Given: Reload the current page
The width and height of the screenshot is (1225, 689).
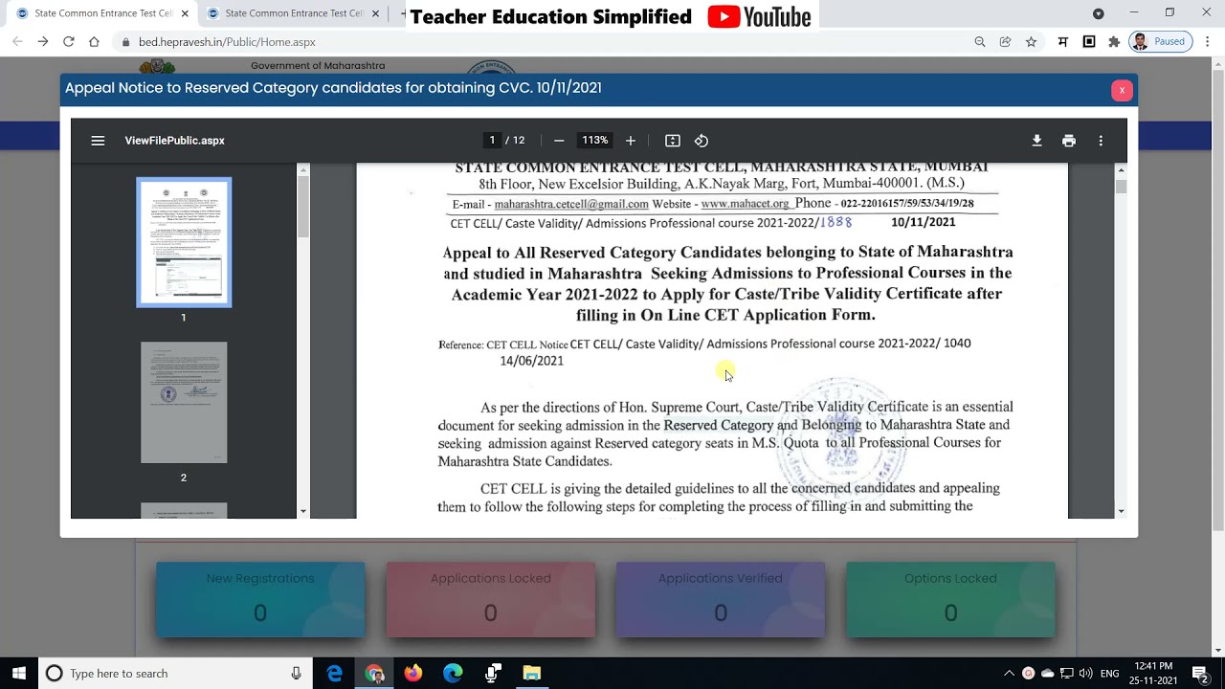Looking at the screenshot, I should 69,42.
